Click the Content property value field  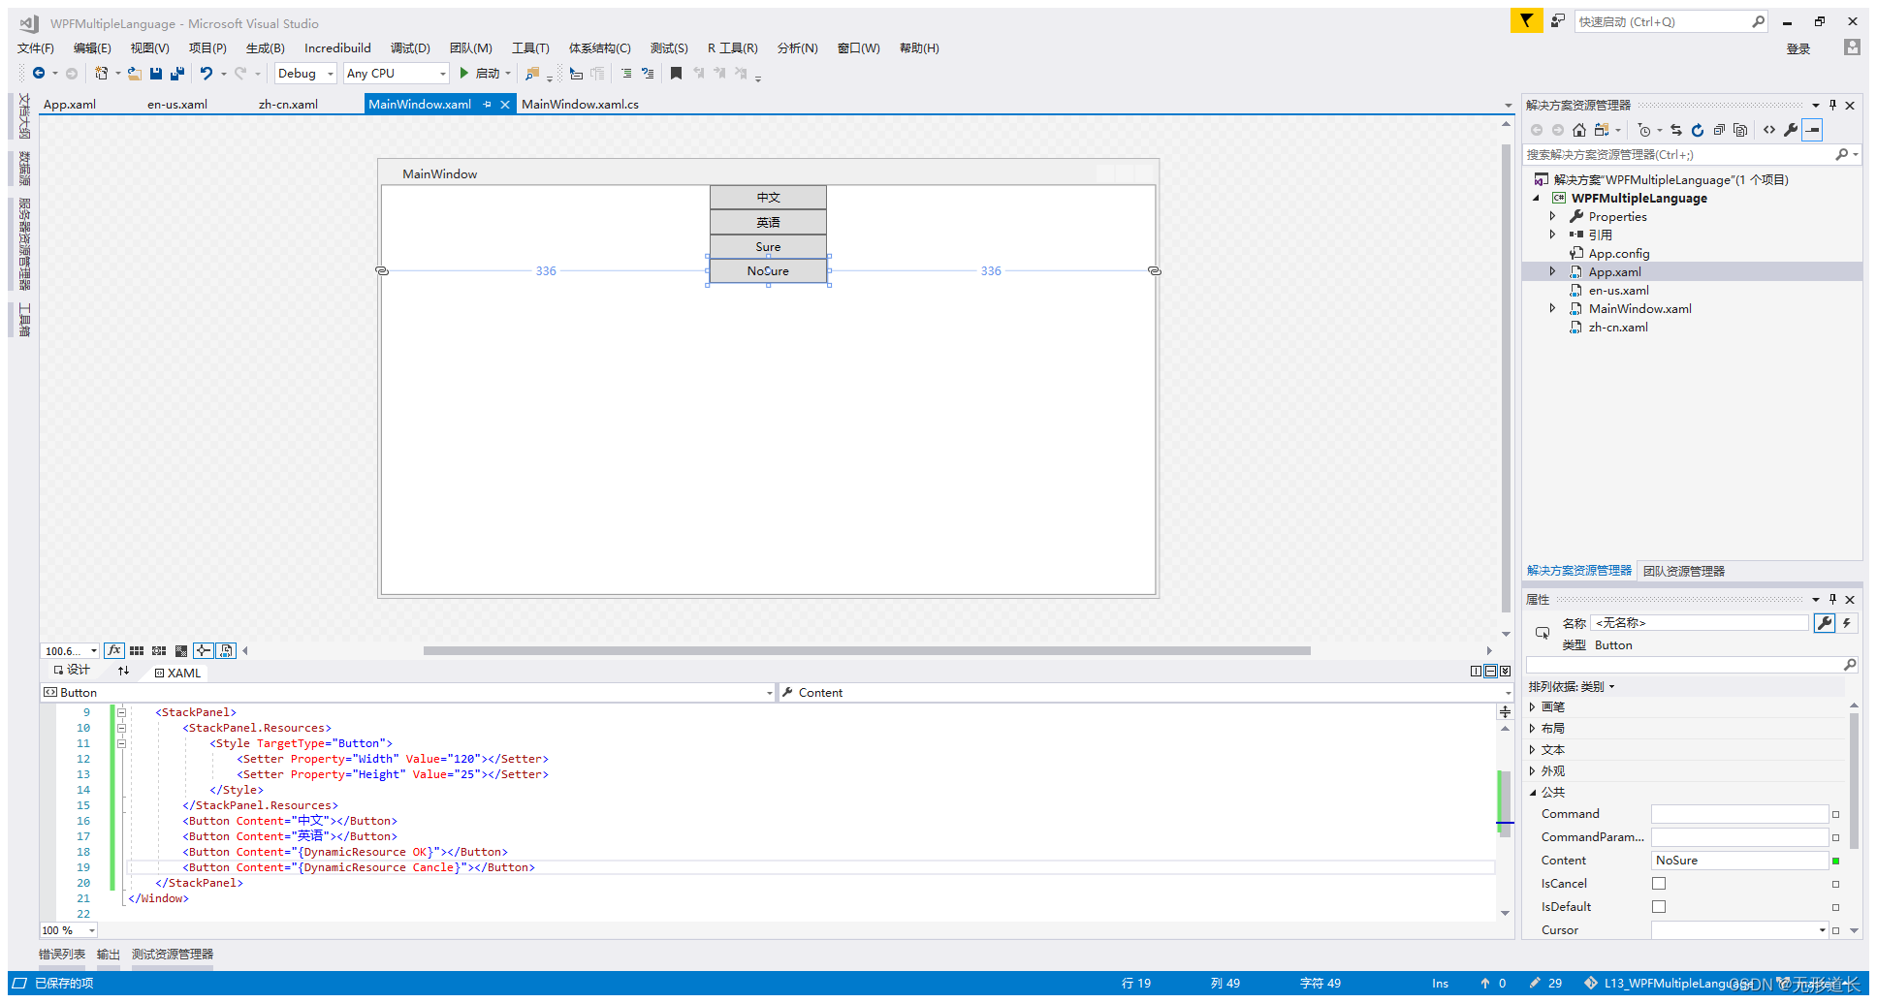click(x=1740, y=861)
